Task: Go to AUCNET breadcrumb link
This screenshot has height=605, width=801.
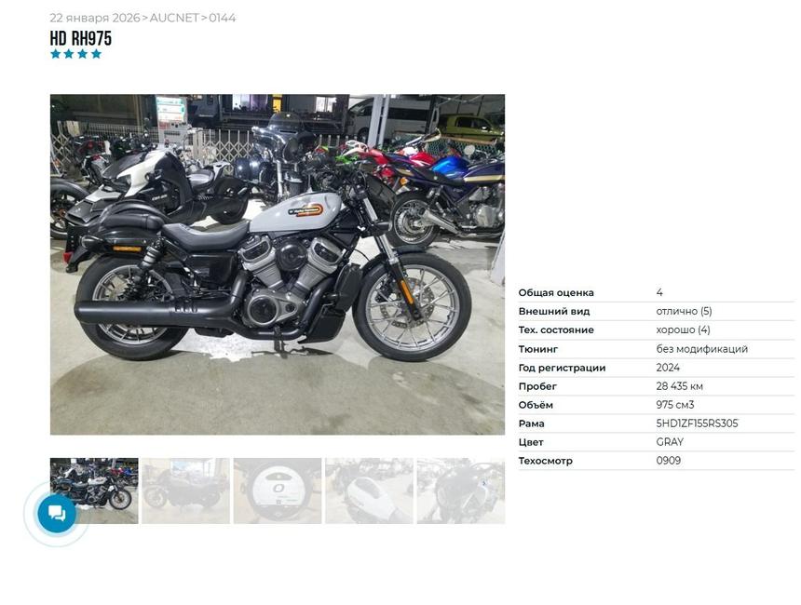Action: 173,18
